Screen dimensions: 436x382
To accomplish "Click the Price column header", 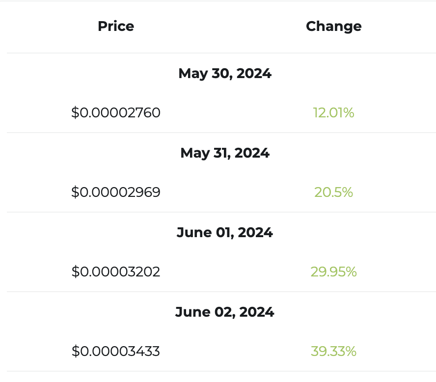I will tap(116, 26).
